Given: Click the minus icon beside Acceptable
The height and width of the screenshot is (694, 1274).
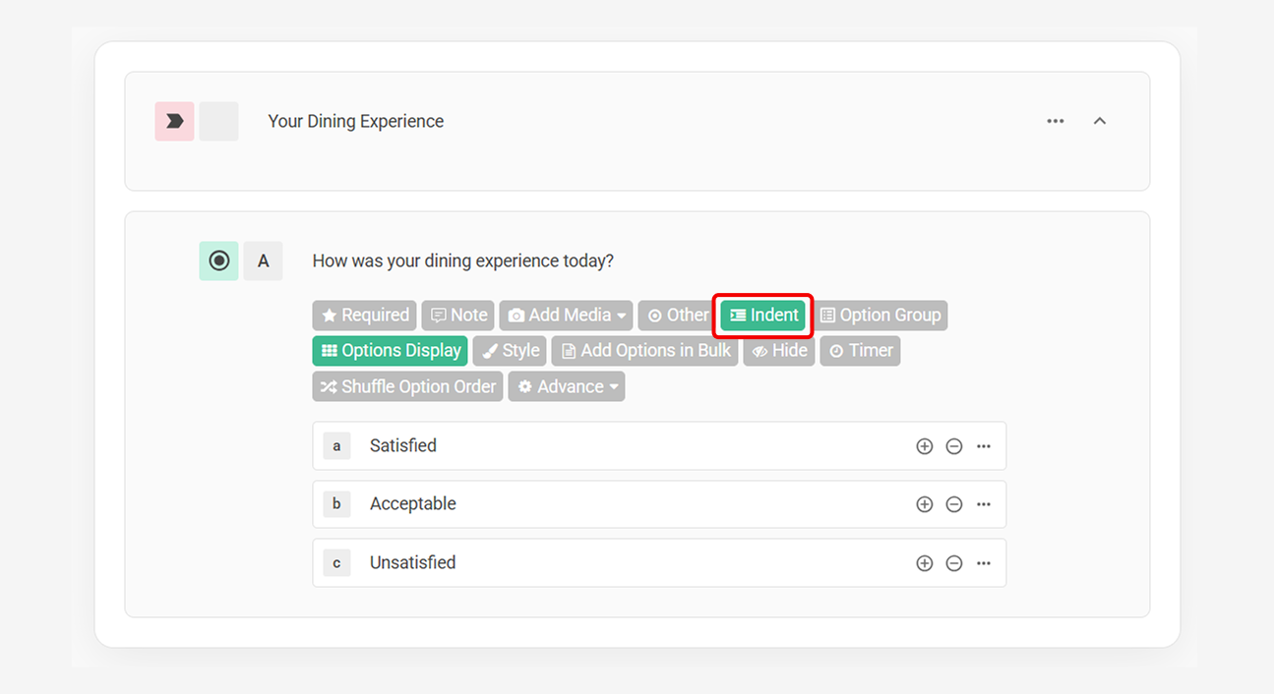Looking at the screenshot, I should pyautogui.click(x=954, y=504).
